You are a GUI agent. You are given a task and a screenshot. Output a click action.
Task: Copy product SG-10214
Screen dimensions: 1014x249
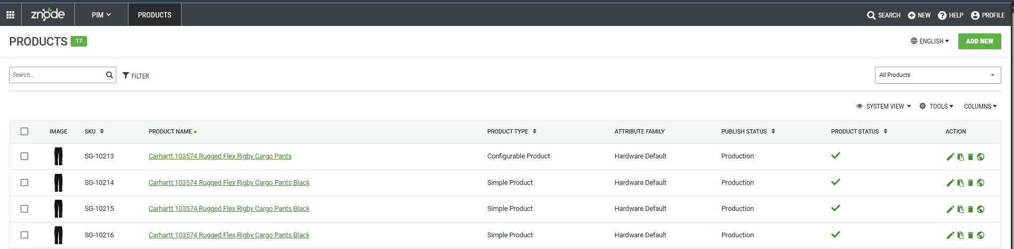pyautogui.click(x=960, y=183)
